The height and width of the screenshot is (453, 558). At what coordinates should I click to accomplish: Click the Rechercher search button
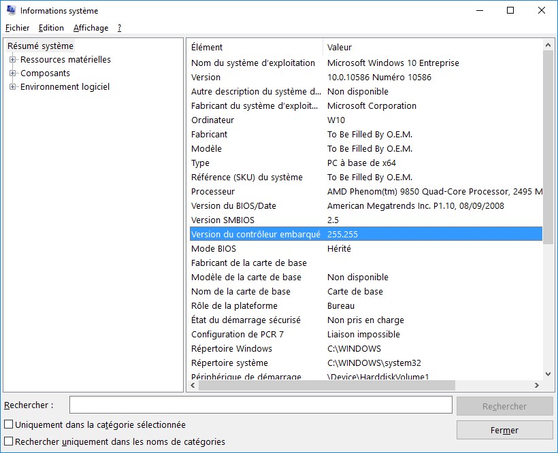click(504, 406)
